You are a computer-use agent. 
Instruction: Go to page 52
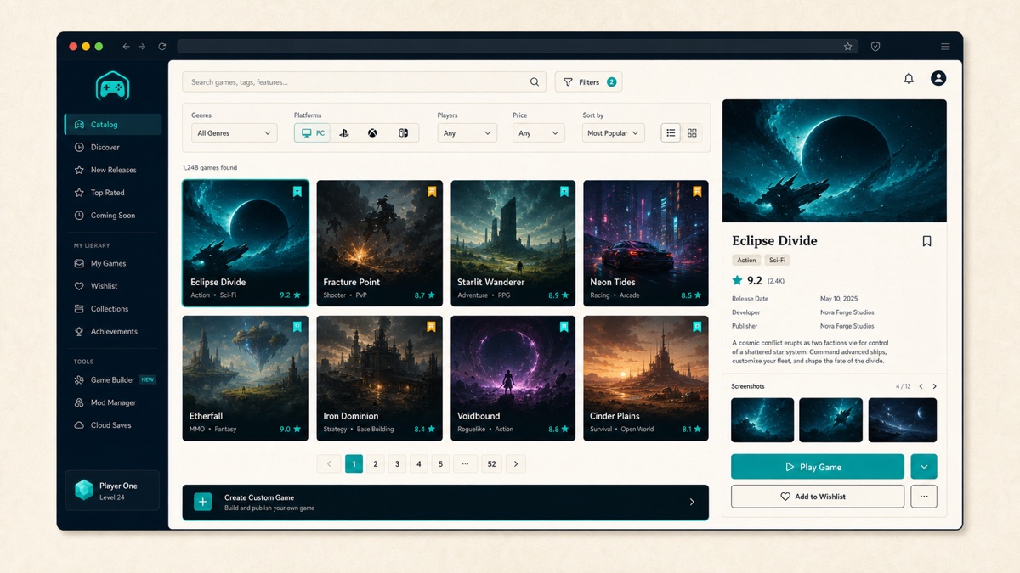point(491,463)
